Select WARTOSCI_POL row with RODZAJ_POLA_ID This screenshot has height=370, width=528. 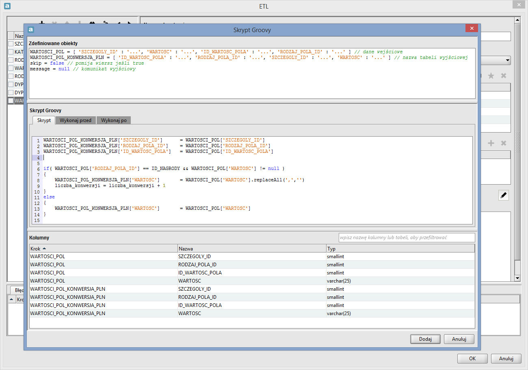[x=252, y=265]
